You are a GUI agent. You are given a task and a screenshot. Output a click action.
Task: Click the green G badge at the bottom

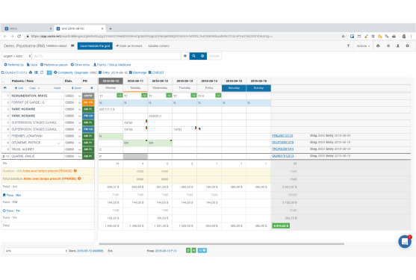point(188,250)
